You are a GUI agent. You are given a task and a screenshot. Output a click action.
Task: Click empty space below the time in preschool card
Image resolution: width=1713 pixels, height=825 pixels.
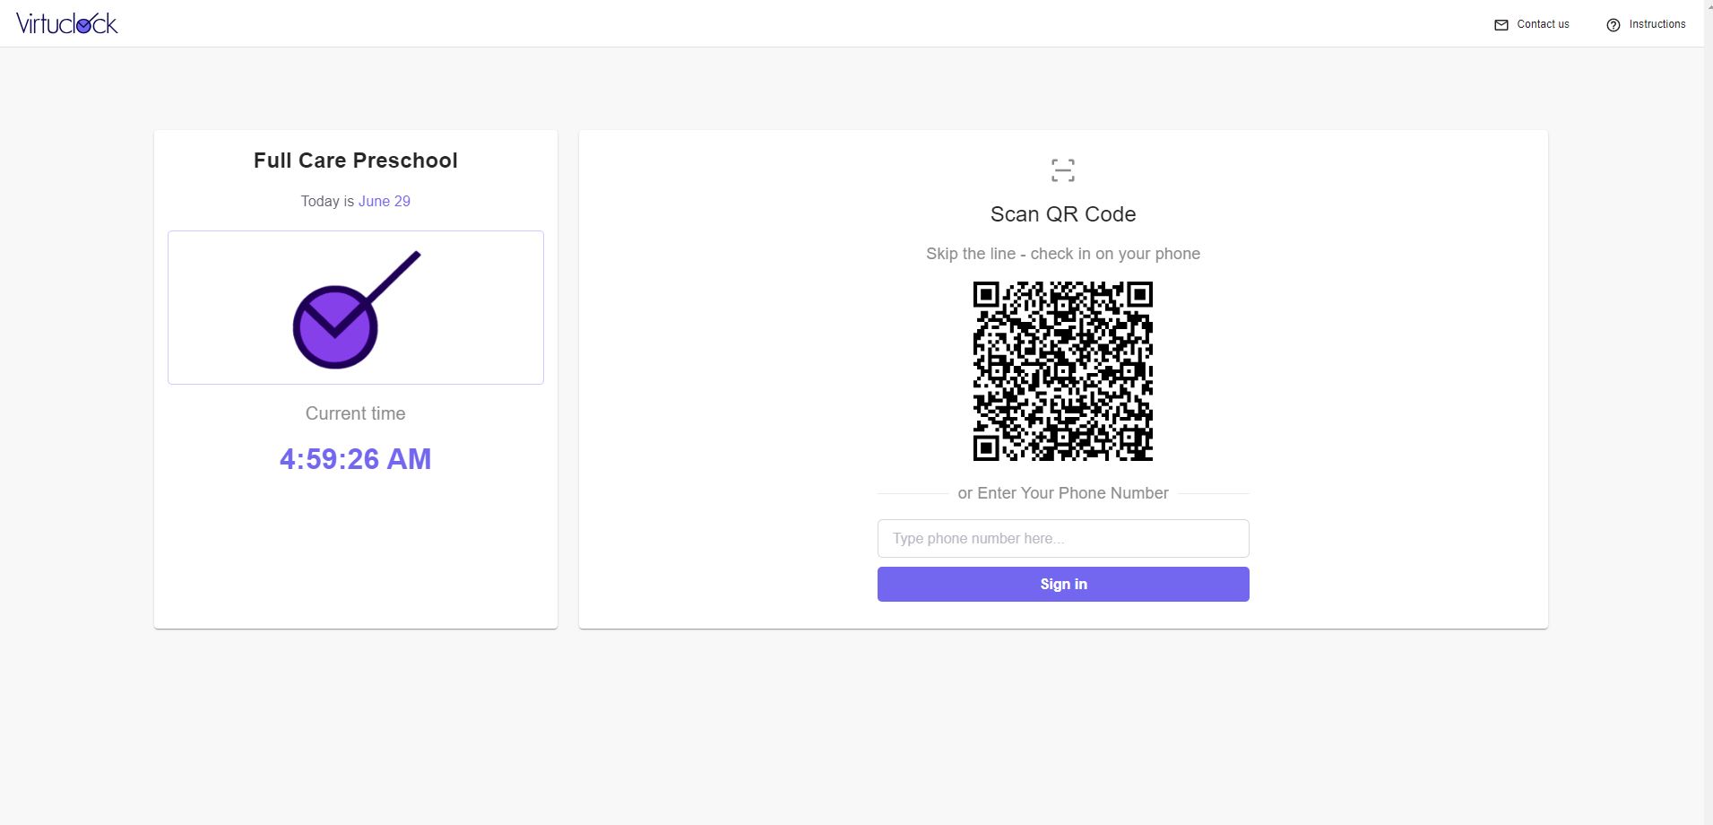click(356, 556)
